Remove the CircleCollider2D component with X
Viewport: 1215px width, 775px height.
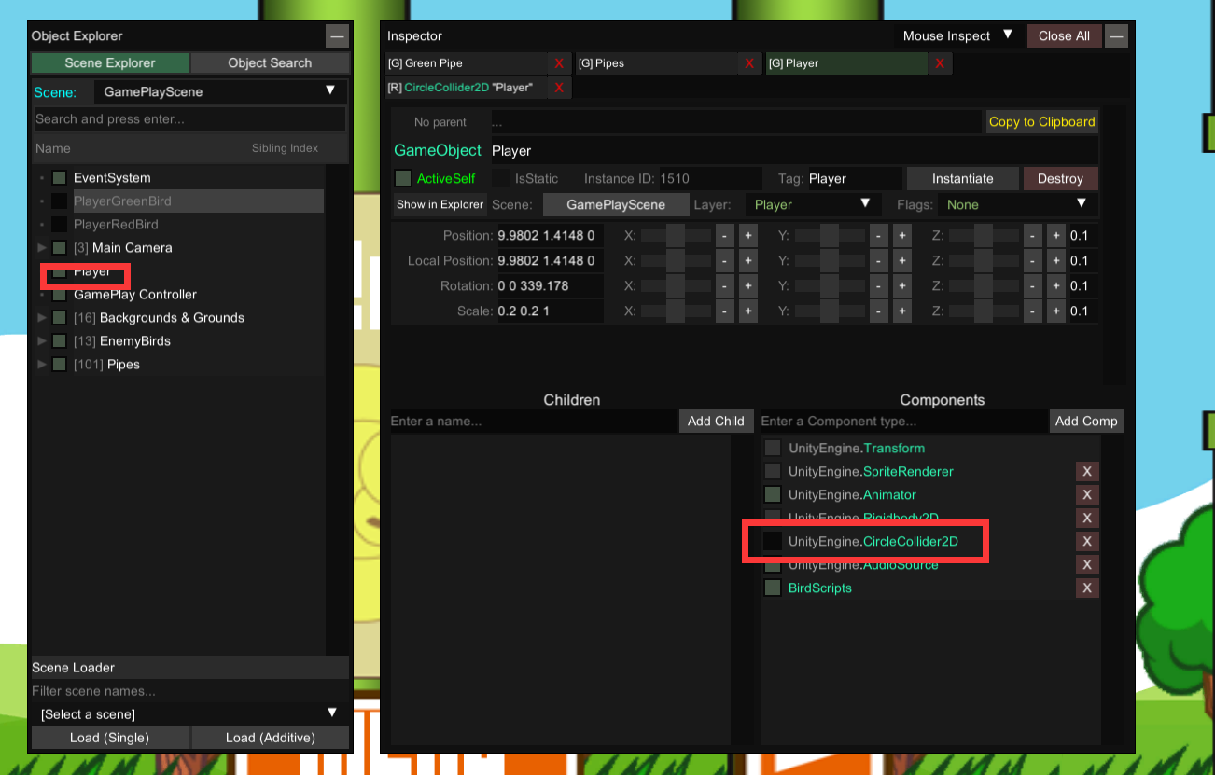(x=1086, y=542)
